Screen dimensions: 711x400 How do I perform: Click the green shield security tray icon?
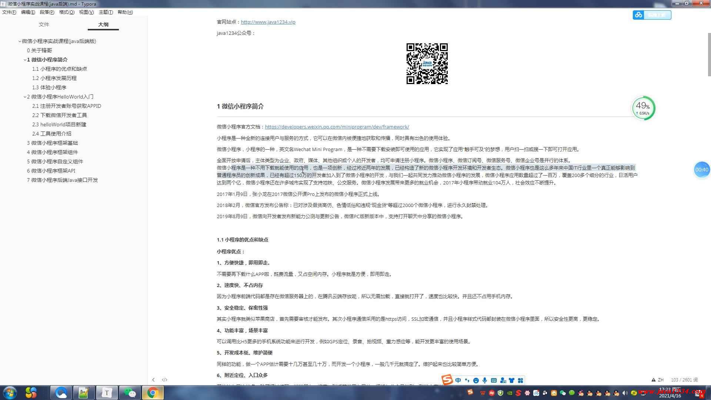pyautogui.click(x=501, y=393)
